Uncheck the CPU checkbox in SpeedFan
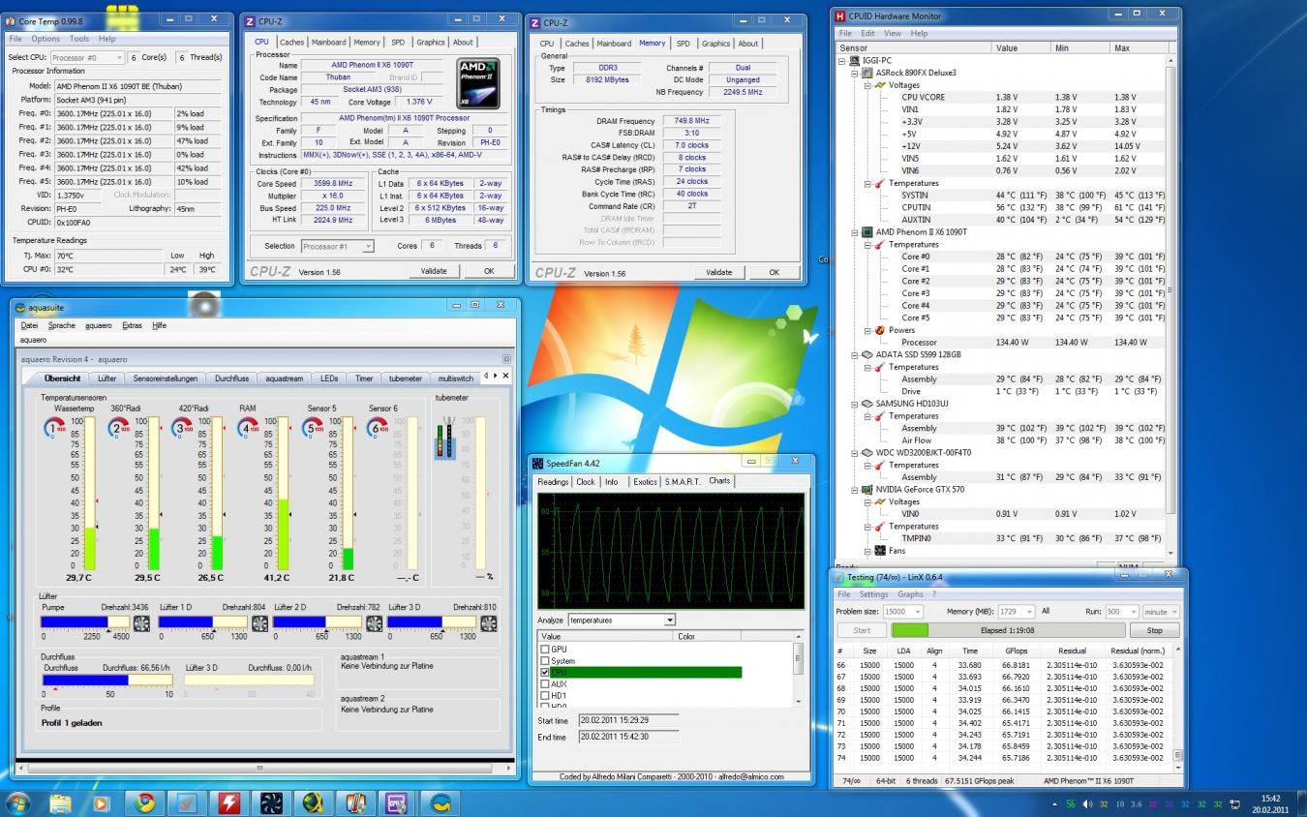 [544, 672]
